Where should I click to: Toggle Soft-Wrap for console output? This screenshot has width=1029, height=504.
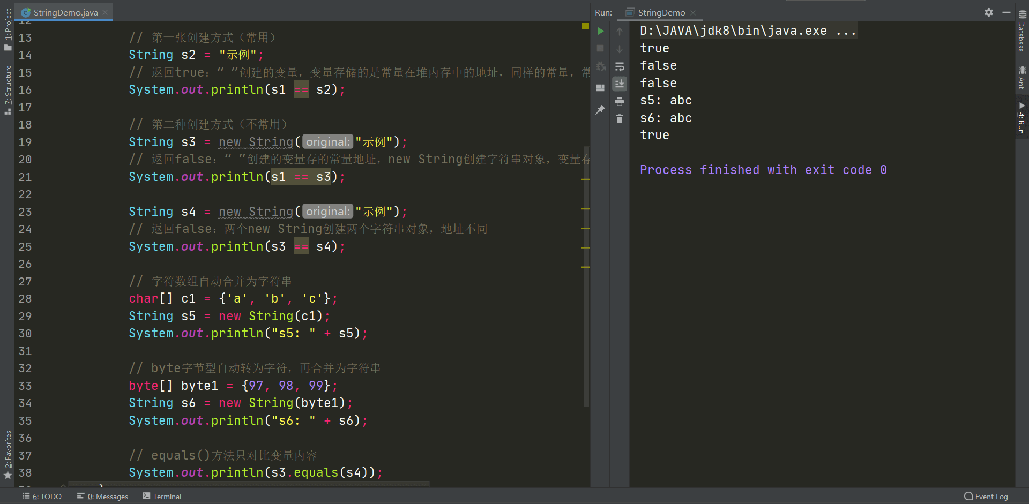620,67
